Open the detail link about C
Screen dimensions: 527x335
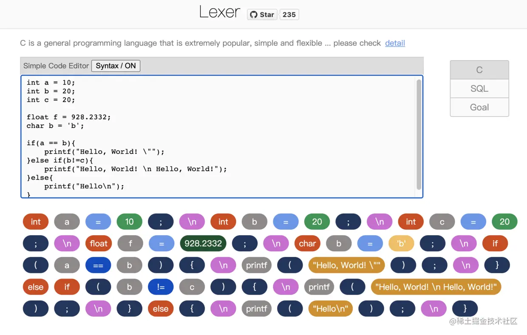(x=395, y=43)
